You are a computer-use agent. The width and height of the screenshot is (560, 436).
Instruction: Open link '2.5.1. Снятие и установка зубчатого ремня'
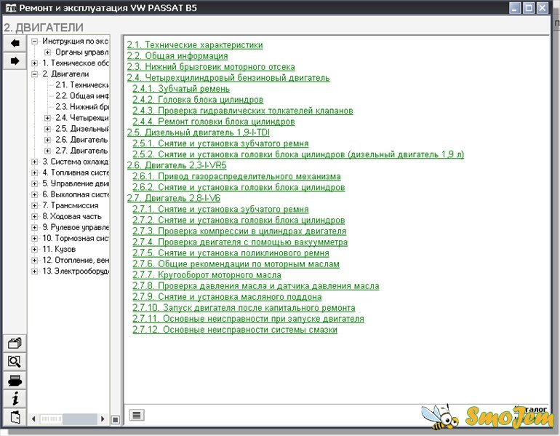point(220,143)
